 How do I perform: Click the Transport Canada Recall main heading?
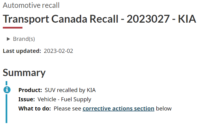coord(99,19)
